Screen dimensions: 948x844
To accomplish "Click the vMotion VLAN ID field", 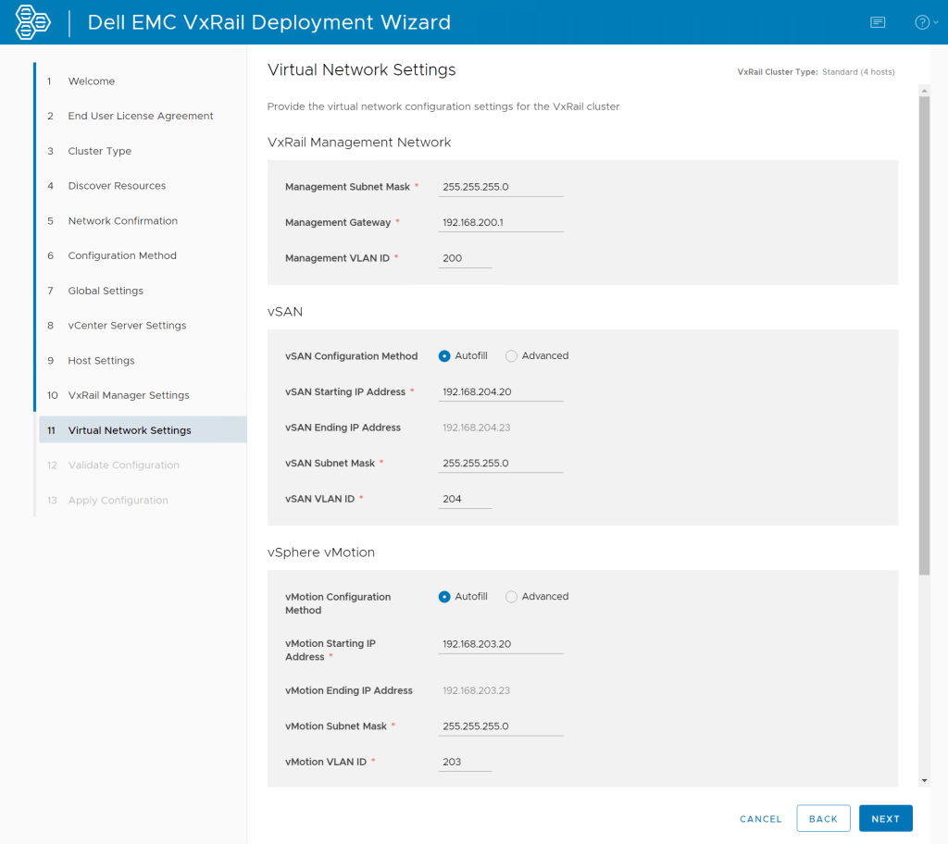I will pyautogui.click(x=465, y=763).
